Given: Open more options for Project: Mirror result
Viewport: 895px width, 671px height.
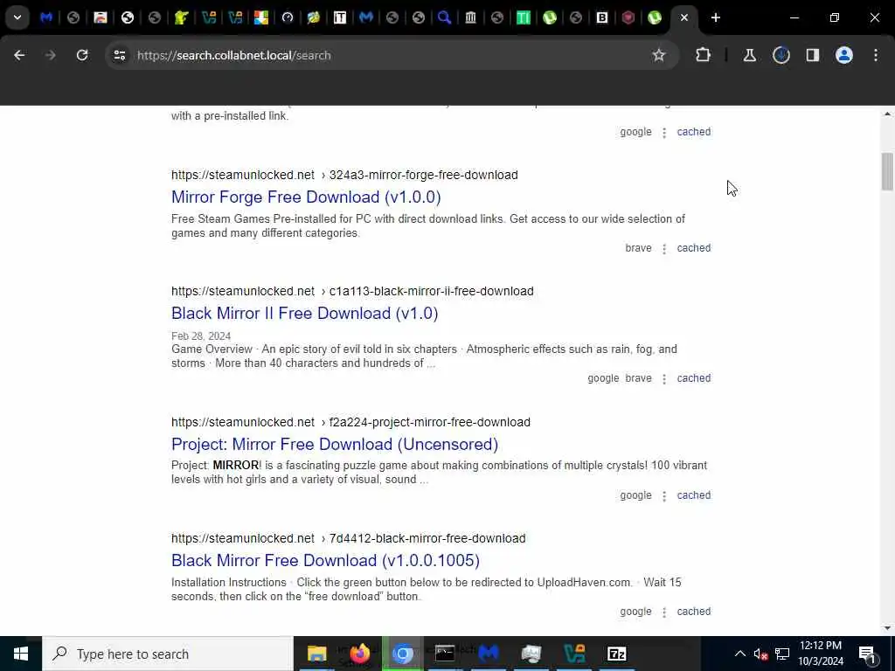Looking at the screenshot, I should (664, 496).
